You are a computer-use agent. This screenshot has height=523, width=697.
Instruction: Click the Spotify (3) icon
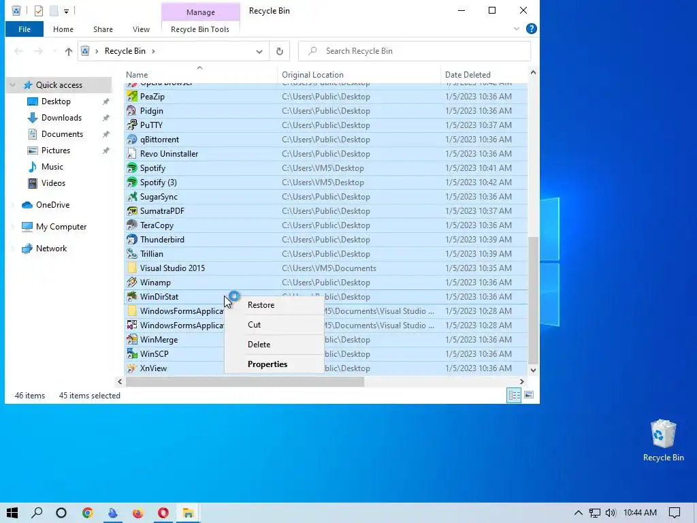(x=131, y=182)
